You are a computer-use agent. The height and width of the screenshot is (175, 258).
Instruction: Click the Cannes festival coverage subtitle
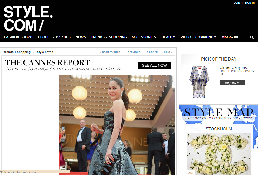pos(63,69)
